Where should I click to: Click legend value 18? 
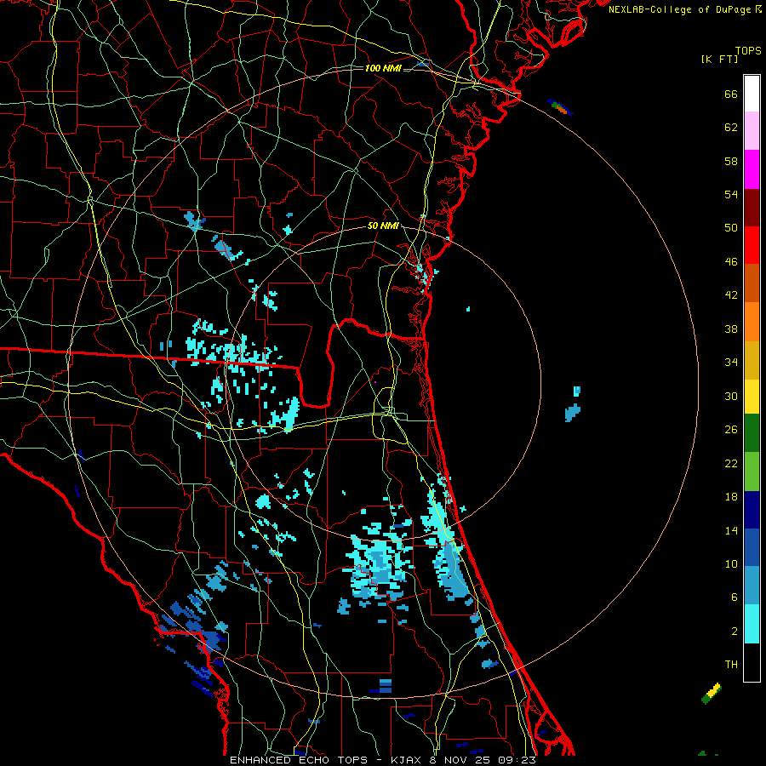pos(731,497)
